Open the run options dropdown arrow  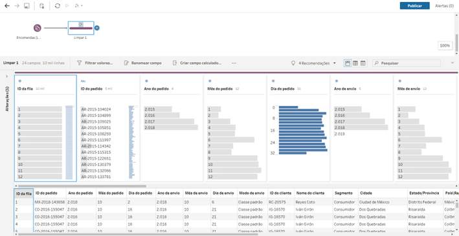click(82, 6)
